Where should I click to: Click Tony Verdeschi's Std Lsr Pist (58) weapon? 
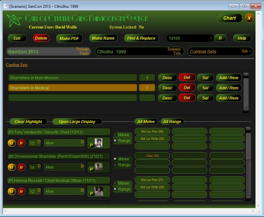click(152, 131)
